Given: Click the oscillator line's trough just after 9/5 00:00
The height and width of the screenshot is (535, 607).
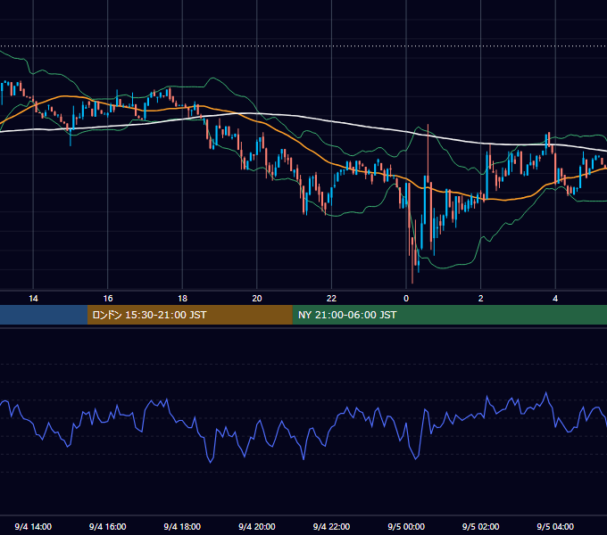Looking at the screenshot, I should click(416, 458).
